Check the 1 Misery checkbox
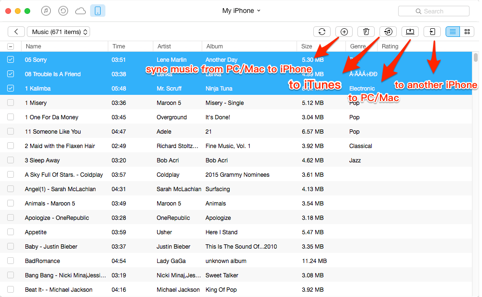 coord(11,103)
